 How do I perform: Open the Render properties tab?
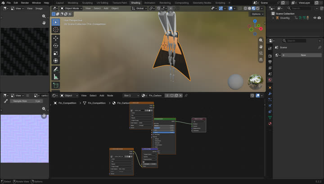270,56
